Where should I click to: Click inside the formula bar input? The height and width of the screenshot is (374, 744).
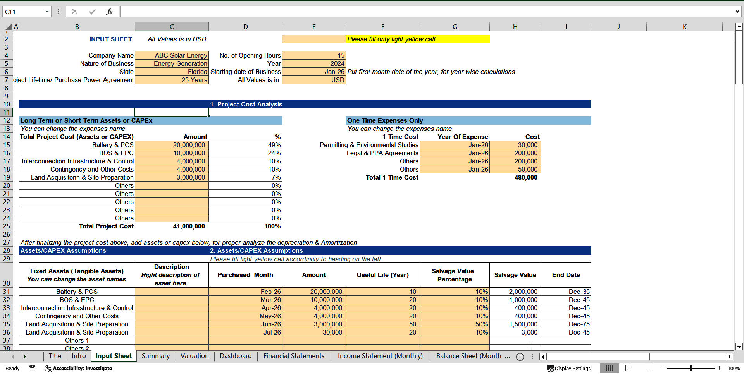coord(426,12)
